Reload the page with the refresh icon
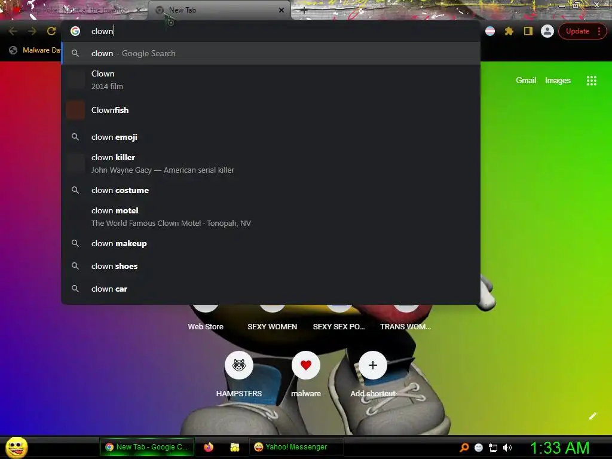 coord(51,31)
